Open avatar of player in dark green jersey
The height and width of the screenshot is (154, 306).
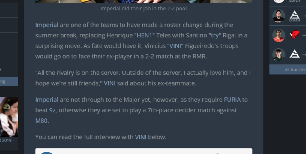[x=279, y=55]
